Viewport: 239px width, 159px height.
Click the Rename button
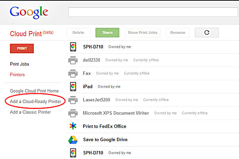point(178,33)
